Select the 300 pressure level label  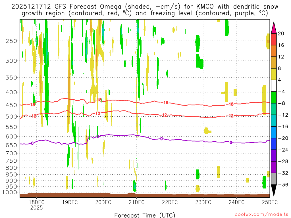click(x=11, y=61)
